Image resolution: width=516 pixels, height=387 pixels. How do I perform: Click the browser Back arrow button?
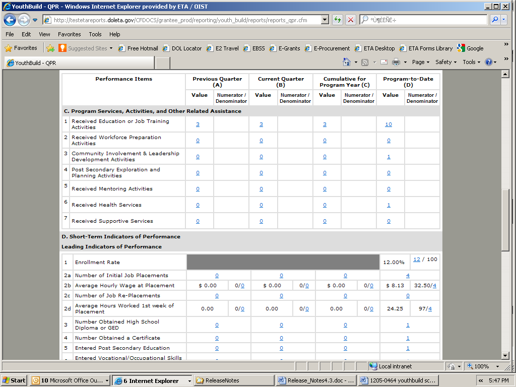tap(10, 20)
